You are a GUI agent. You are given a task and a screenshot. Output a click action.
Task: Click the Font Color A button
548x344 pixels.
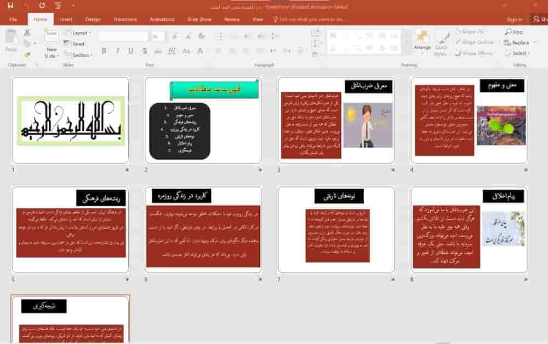[200, 51]
